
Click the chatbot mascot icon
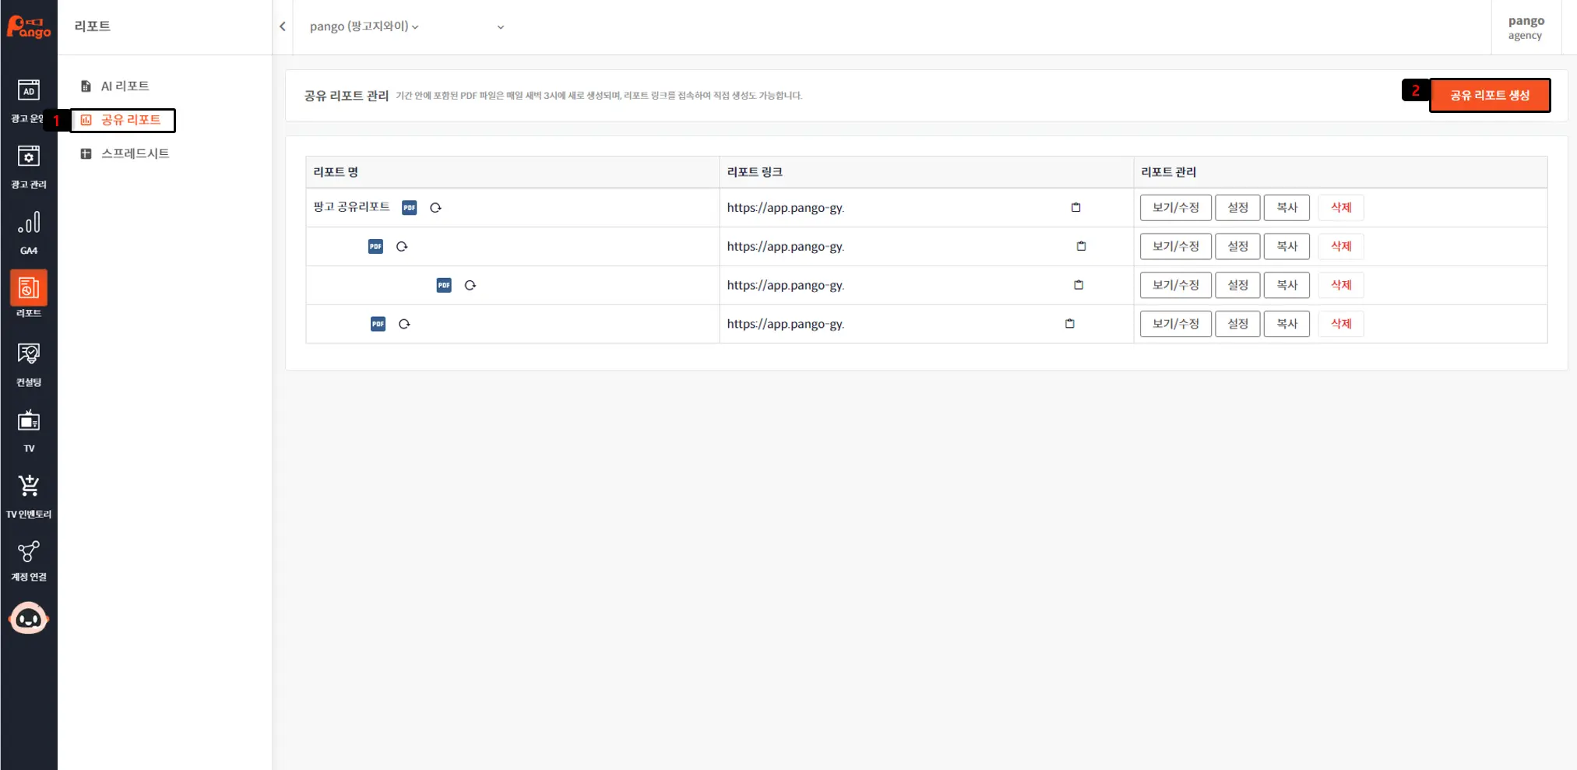(29, 619)
